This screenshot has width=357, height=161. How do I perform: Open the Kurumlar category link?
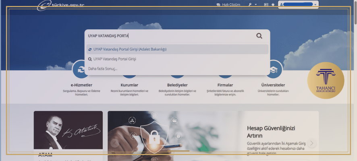pyautogui.click(x=129, y=85)
